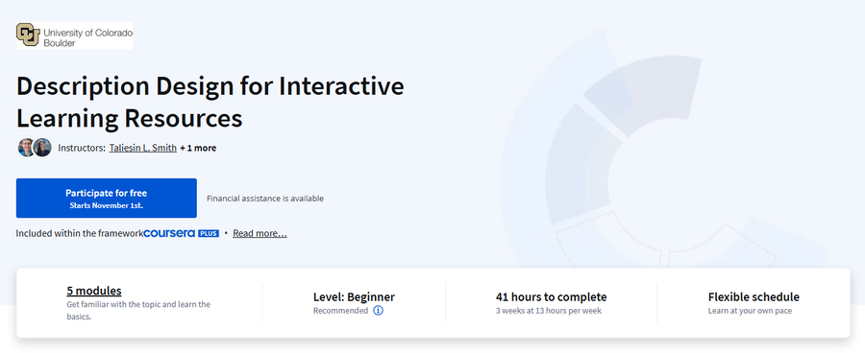Click '3 weeks at 13 hours per week' text
Screen dimensions: 865x353
tap(549, 311)
